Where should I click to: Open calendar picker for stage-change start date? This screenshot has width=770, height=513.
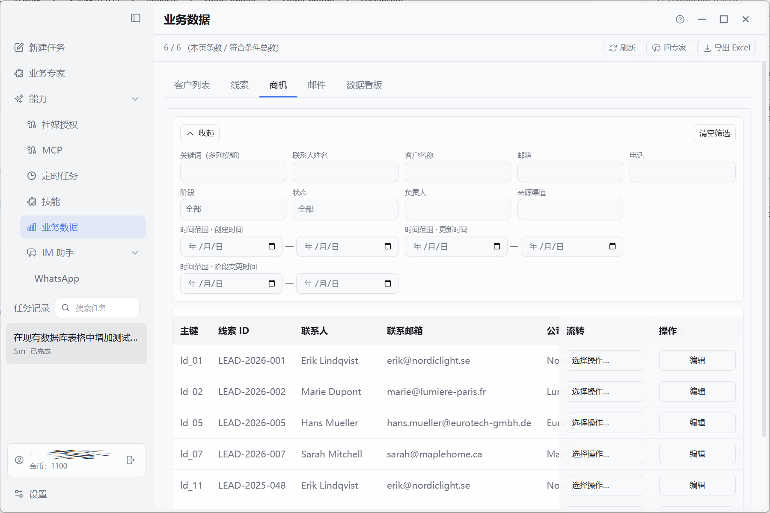tap(272, 283)
